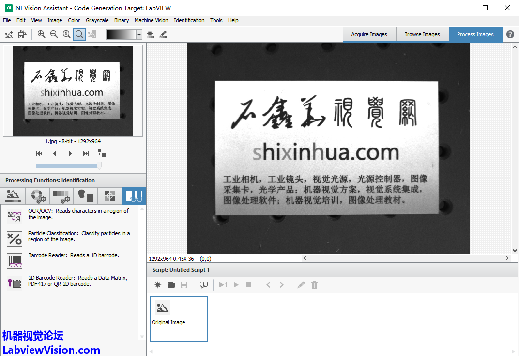Image resolution: width=519 pixels, height=356 pixels.
Task: Run the script with play button
Action: coord(236,285)
